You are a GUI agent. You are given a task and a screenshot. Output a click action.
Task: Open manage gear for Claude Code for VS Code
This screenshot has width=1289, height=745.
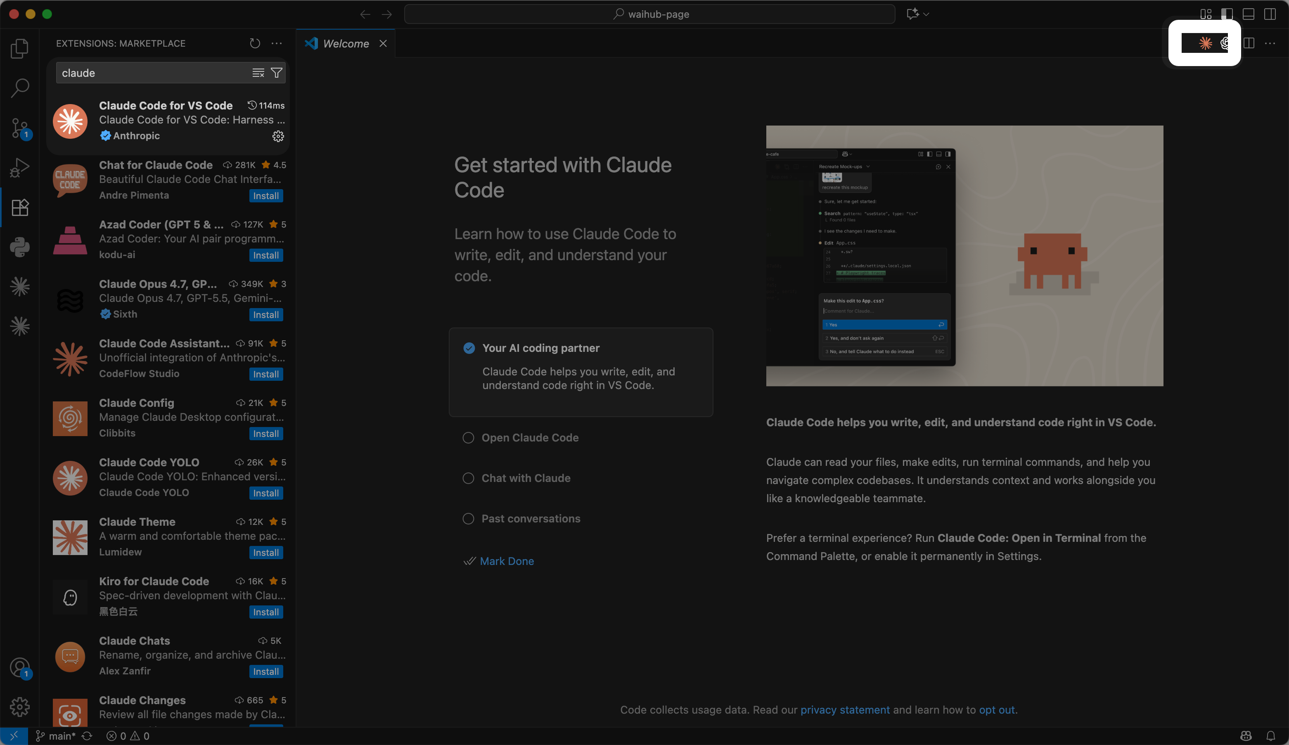[x=278, y=136]
